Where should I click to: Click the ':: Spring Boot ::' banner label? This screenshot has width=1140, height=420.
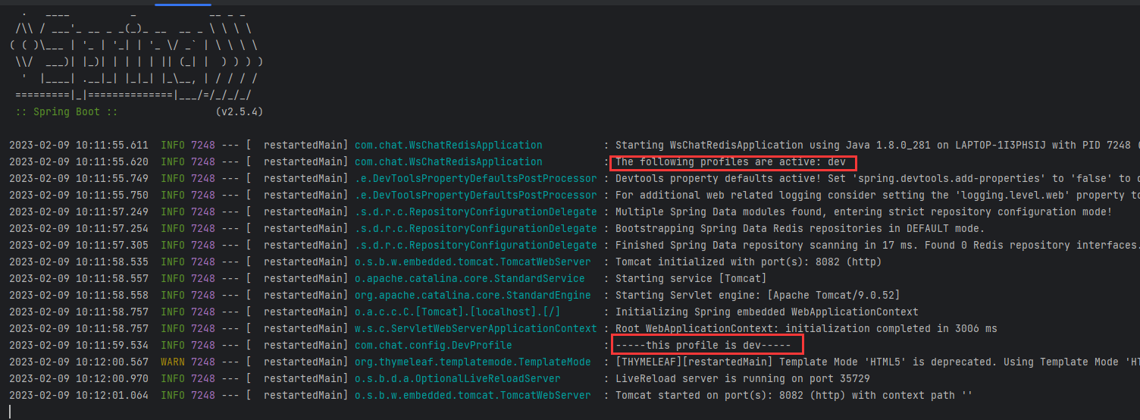click(67, 111)
